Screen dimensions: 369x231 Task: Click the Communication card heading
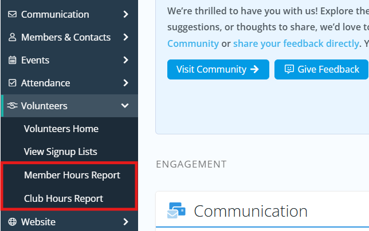click(x=250, y=211)
